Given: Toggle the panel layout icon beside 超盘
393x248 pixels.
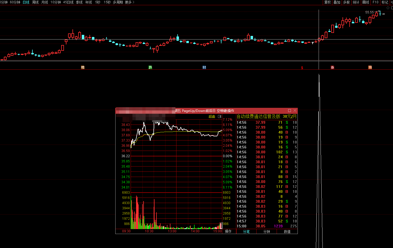Looking at the screenshot, I should click(220, 117).
